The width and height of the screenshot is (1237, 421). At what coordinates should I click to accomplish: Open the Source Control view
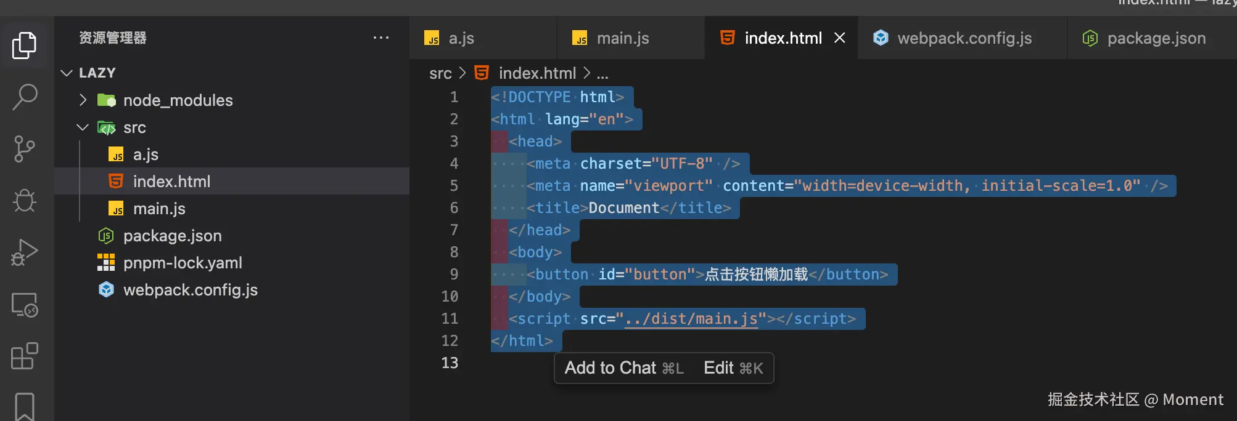[x=25, y=148]
